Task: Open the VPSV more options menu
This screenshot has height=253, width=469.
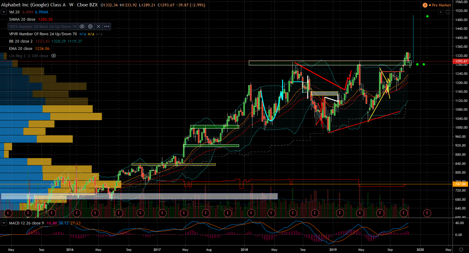Action: pyautogui.click(x=107, y=26)
